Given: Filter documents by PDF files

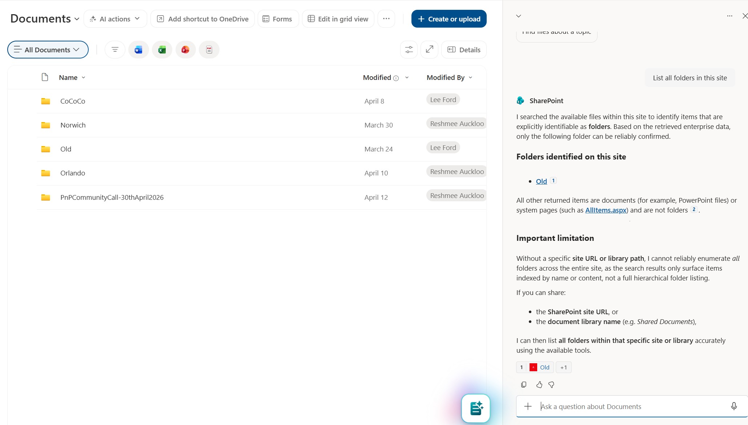Looking at the screenshot, I should (x=209, y=49).
